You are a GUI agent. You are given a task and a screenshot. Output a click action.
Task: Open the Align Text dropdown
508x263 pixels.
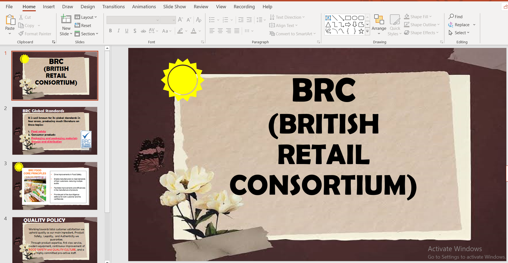pyautogui.click(x=283, y=25)
